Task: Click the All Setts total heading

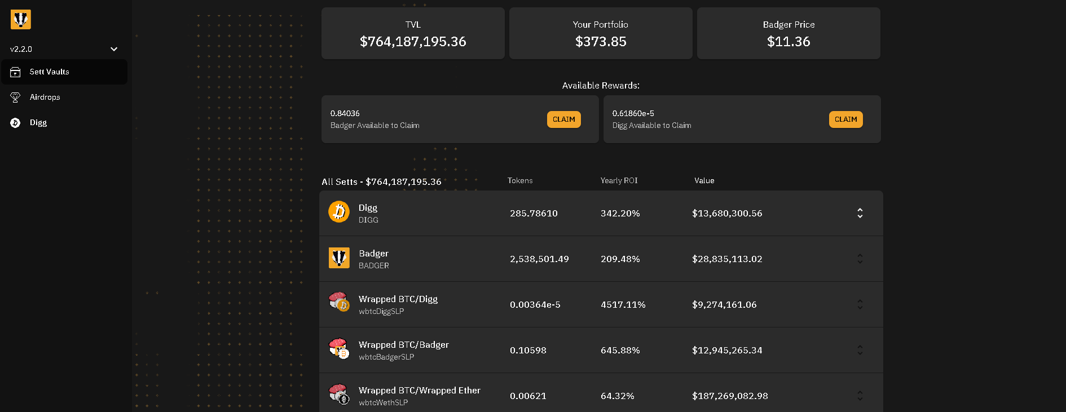Action: pyautogui.click(x=381, y=181)
